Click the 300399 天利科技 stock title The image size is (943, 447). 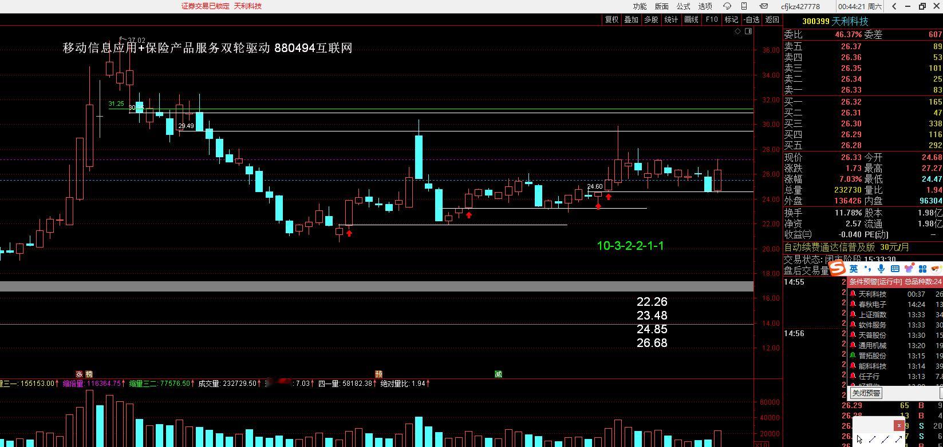coord(835,21)
